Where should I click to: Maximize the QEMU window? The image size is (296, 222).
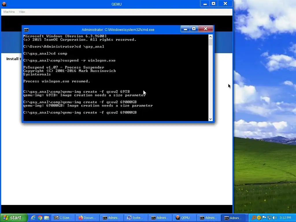[214, 4]
